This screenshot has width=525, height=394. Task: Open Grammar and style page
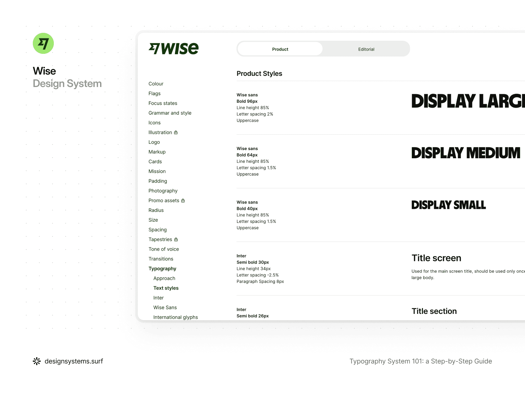tap(170, 113)
